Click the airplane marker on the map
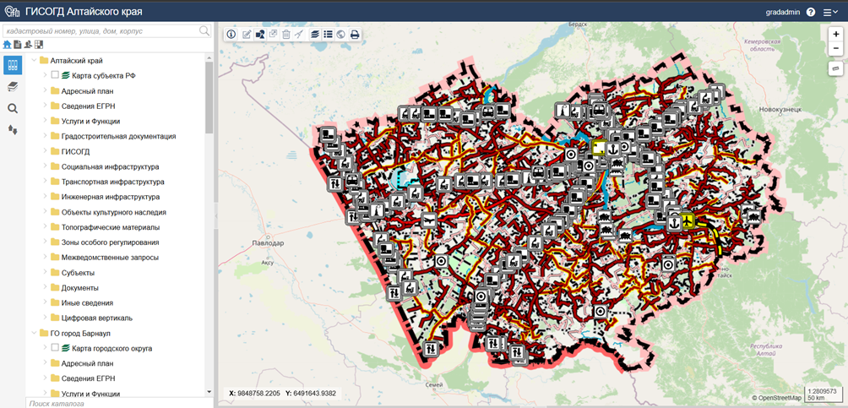 (428, 220)
